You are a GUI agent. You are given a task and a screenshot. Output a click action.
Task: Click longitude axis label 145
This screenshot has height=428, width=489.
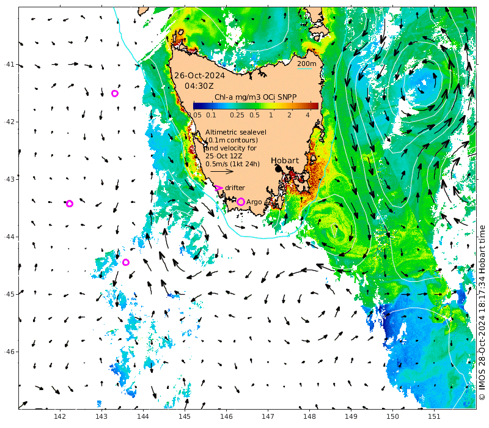(x=185, y=416)
